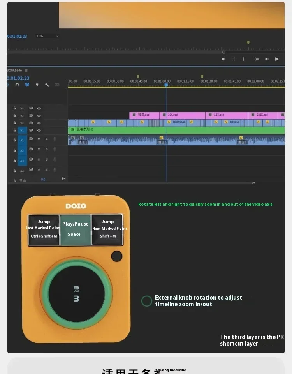
Task: Click timeline Add Marker icon beside wrench
Action: pos(37,85)
